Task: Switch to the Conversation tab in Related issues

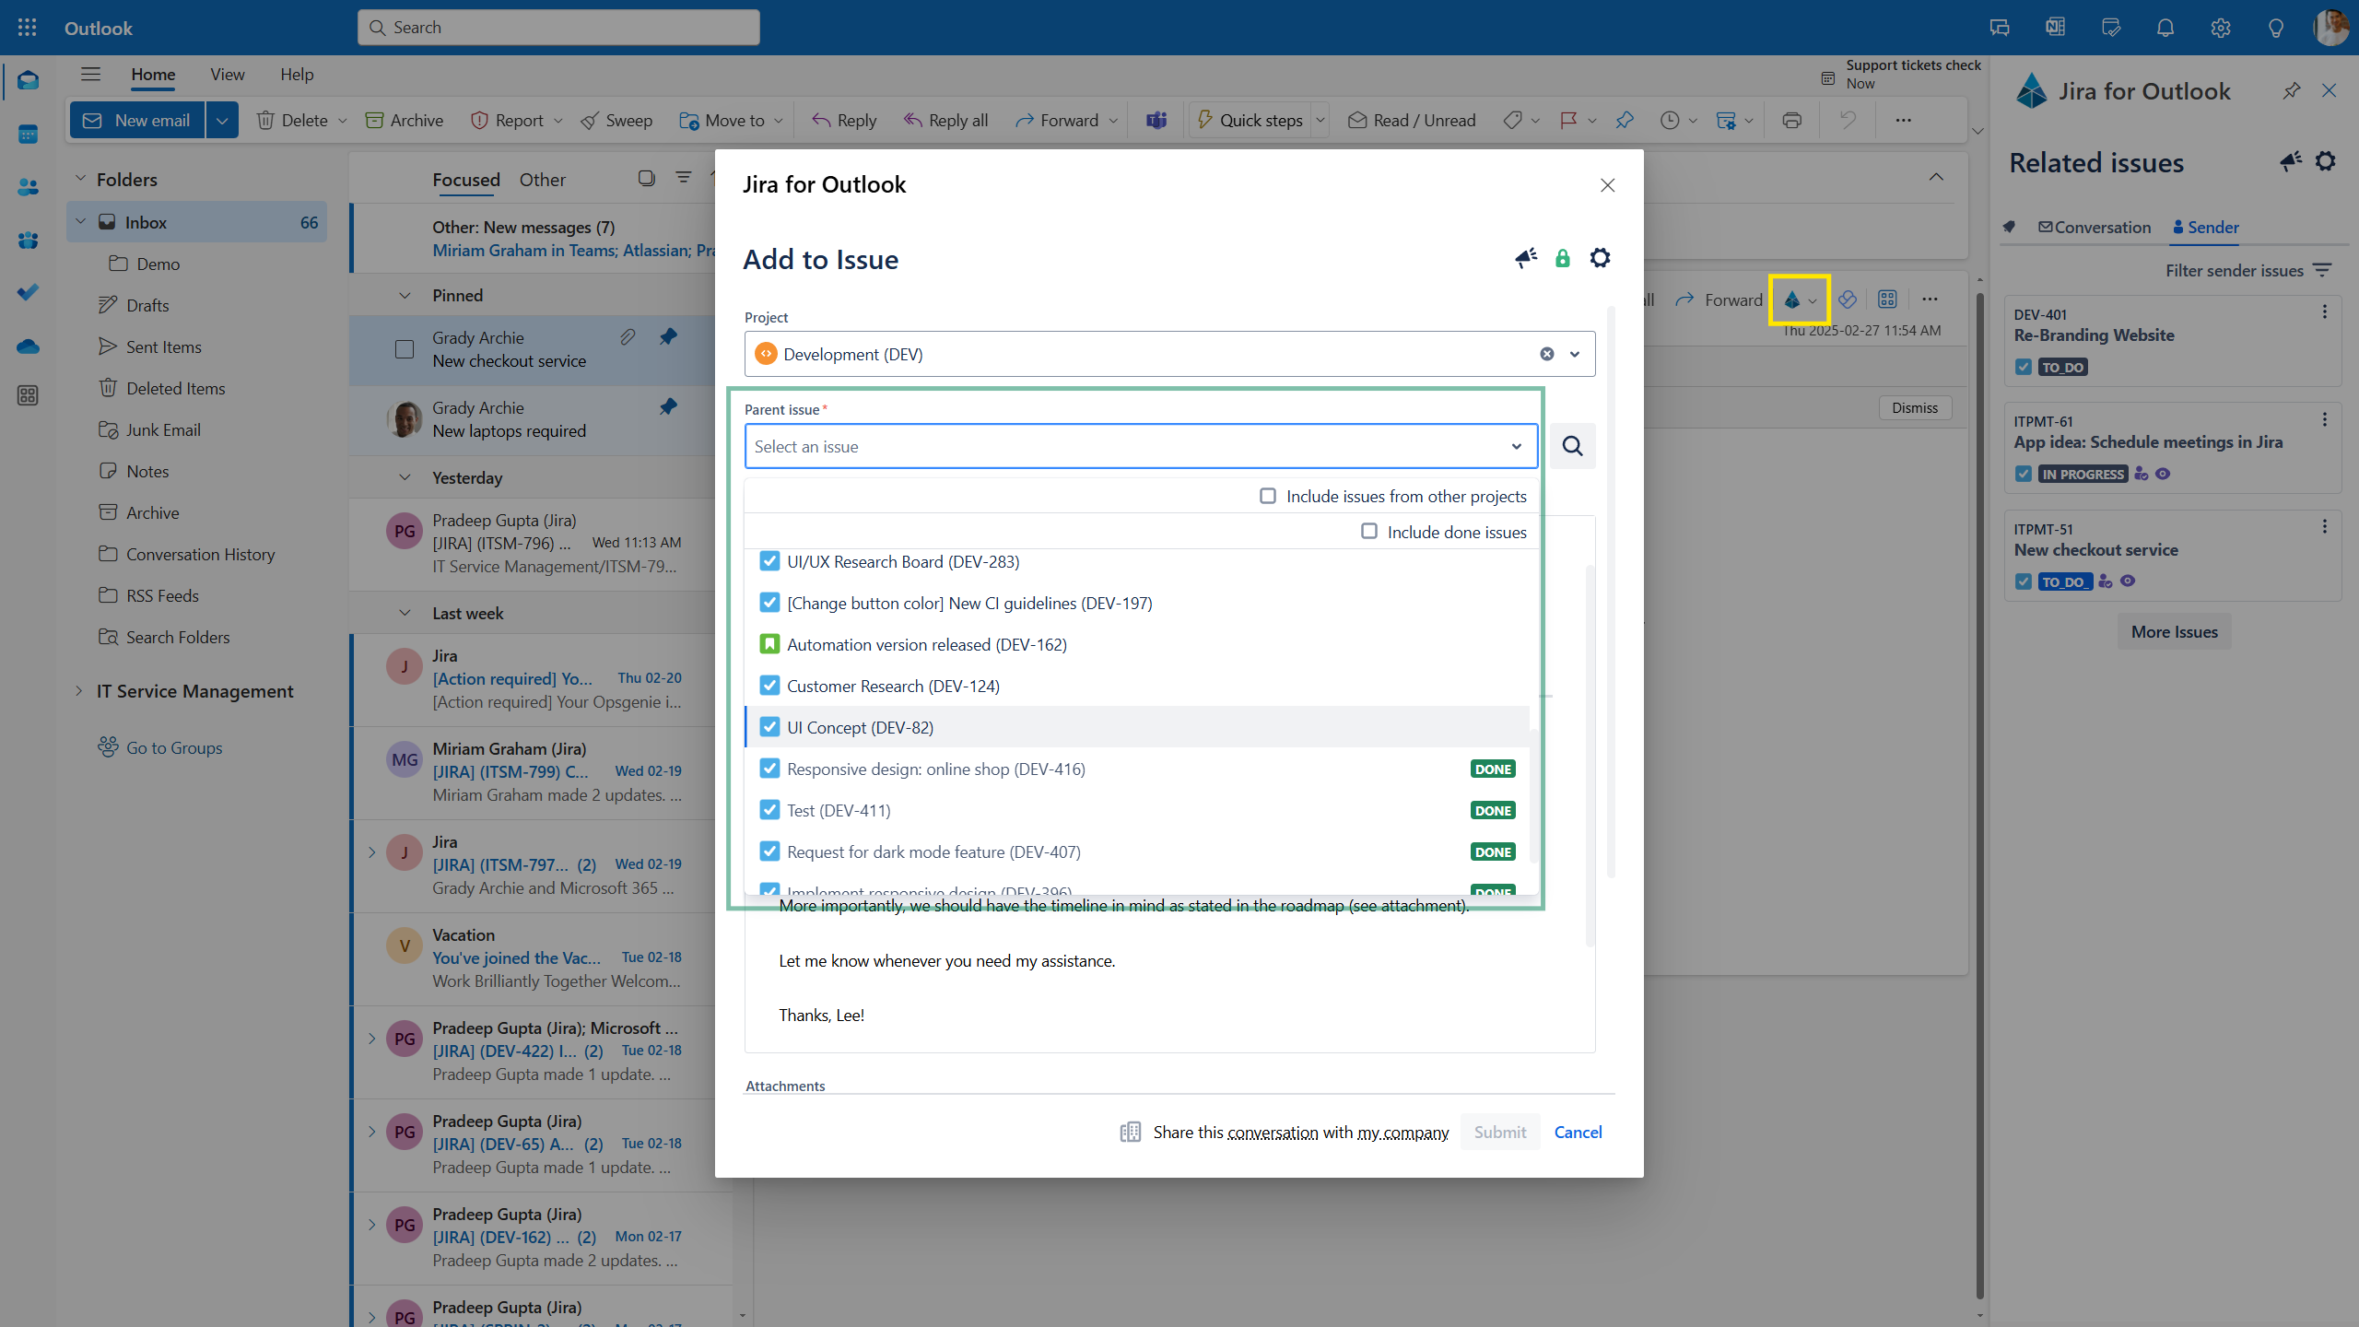Action: pyautogui.click(x=2094, y=227)
